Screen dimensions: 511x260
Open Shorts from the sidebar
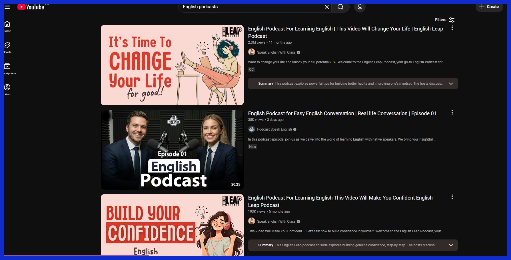[x=7, y=48]
